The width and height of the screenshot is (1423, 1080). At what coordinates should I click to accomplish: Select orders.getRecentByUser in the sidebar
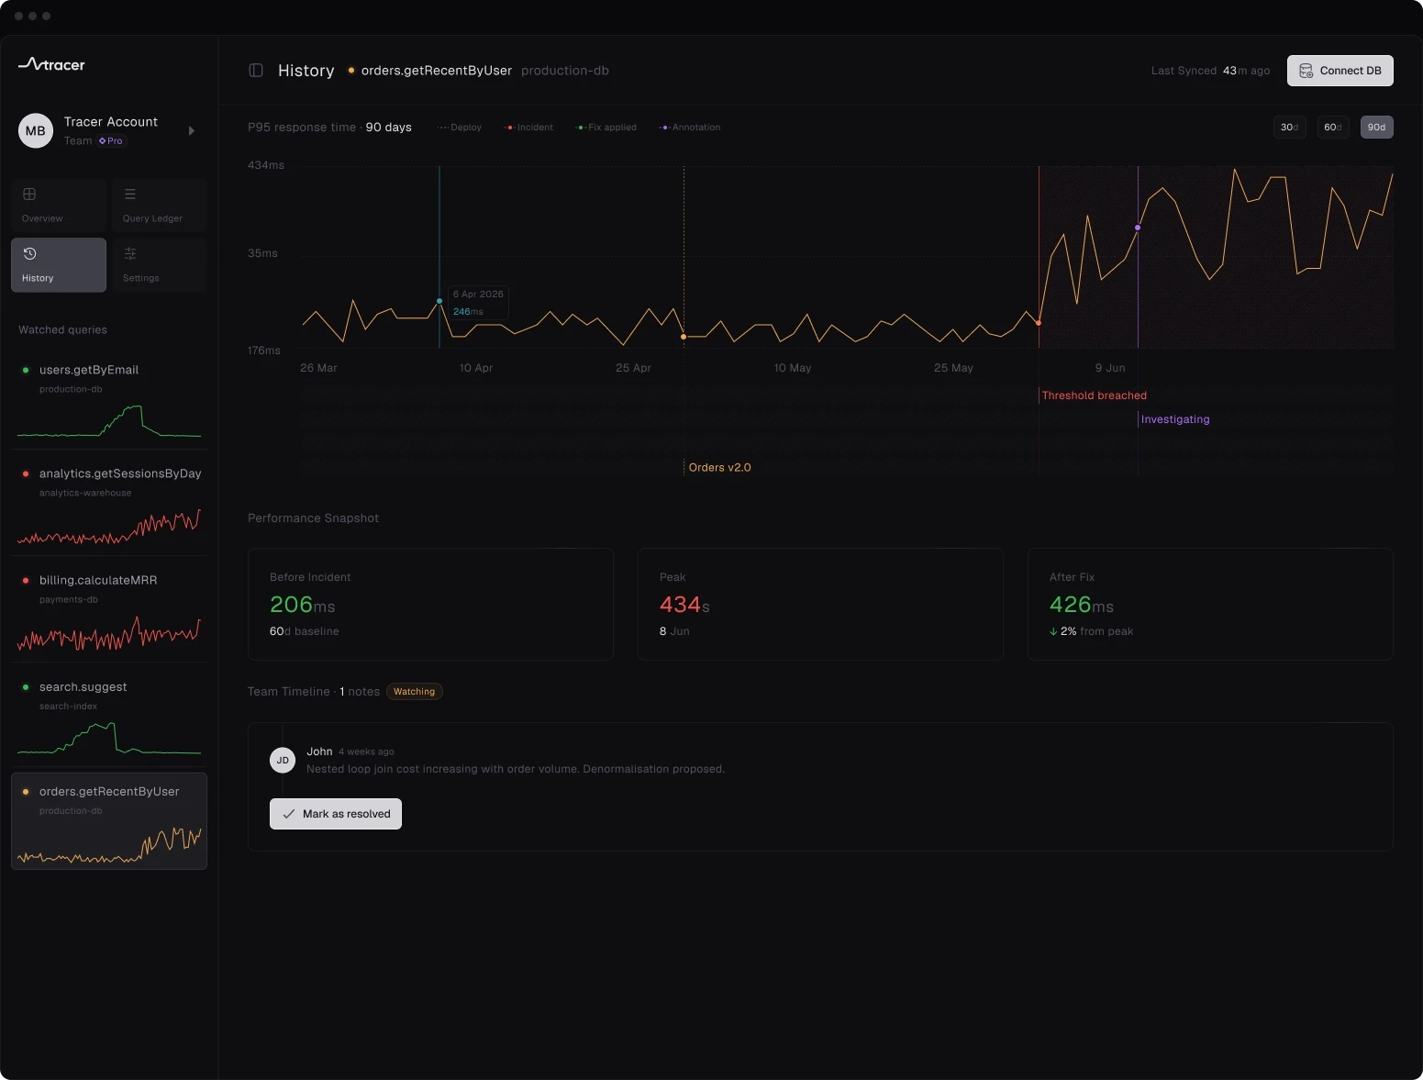click(109, 821)
